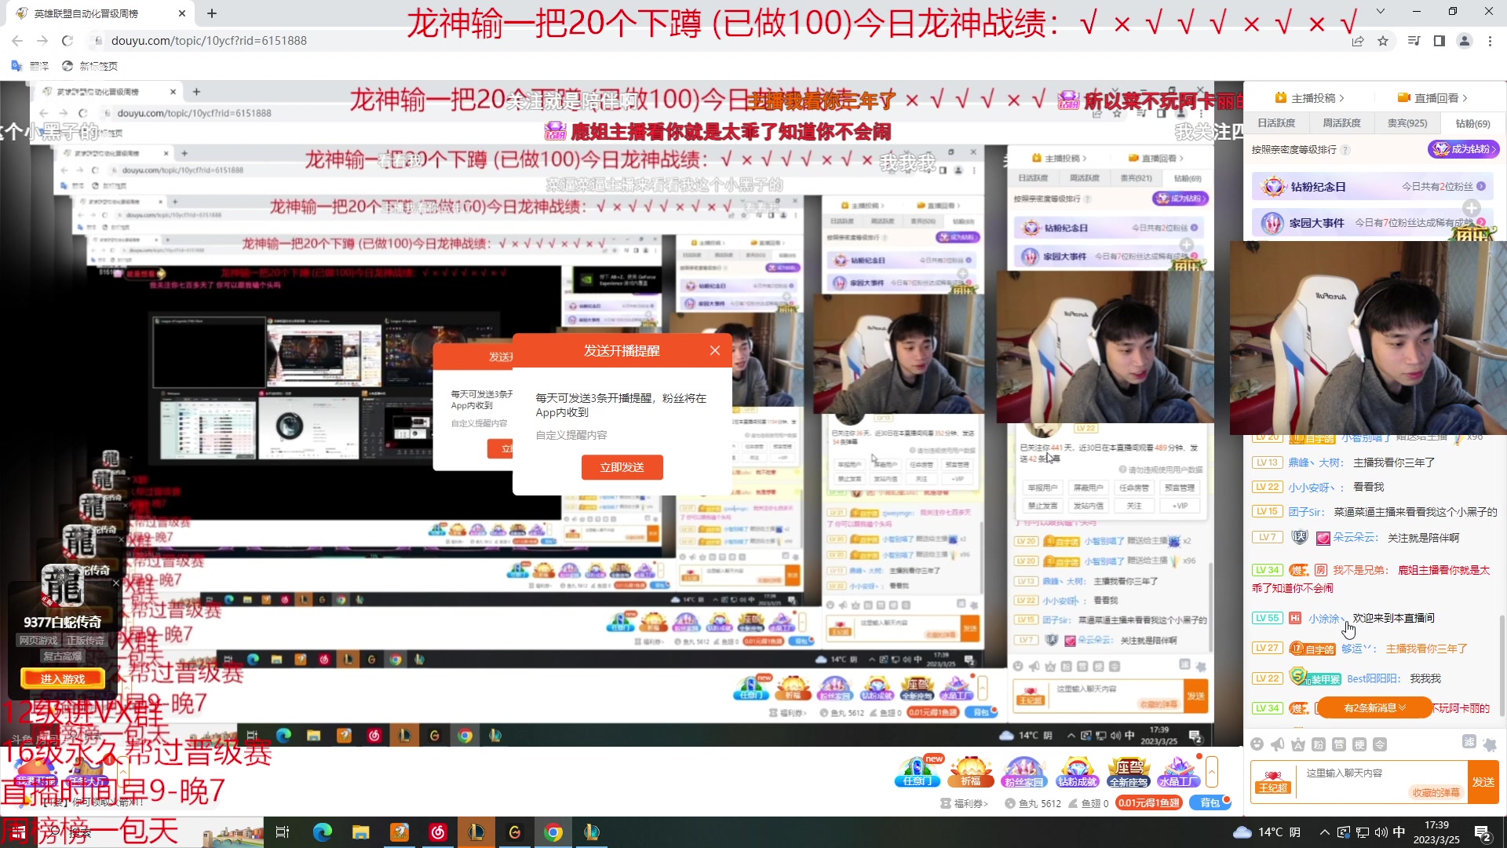The height and width of the screenshot is (848, 1507).
Task: Open the 祈福 blessing activity icon
Action: point(971,771)
